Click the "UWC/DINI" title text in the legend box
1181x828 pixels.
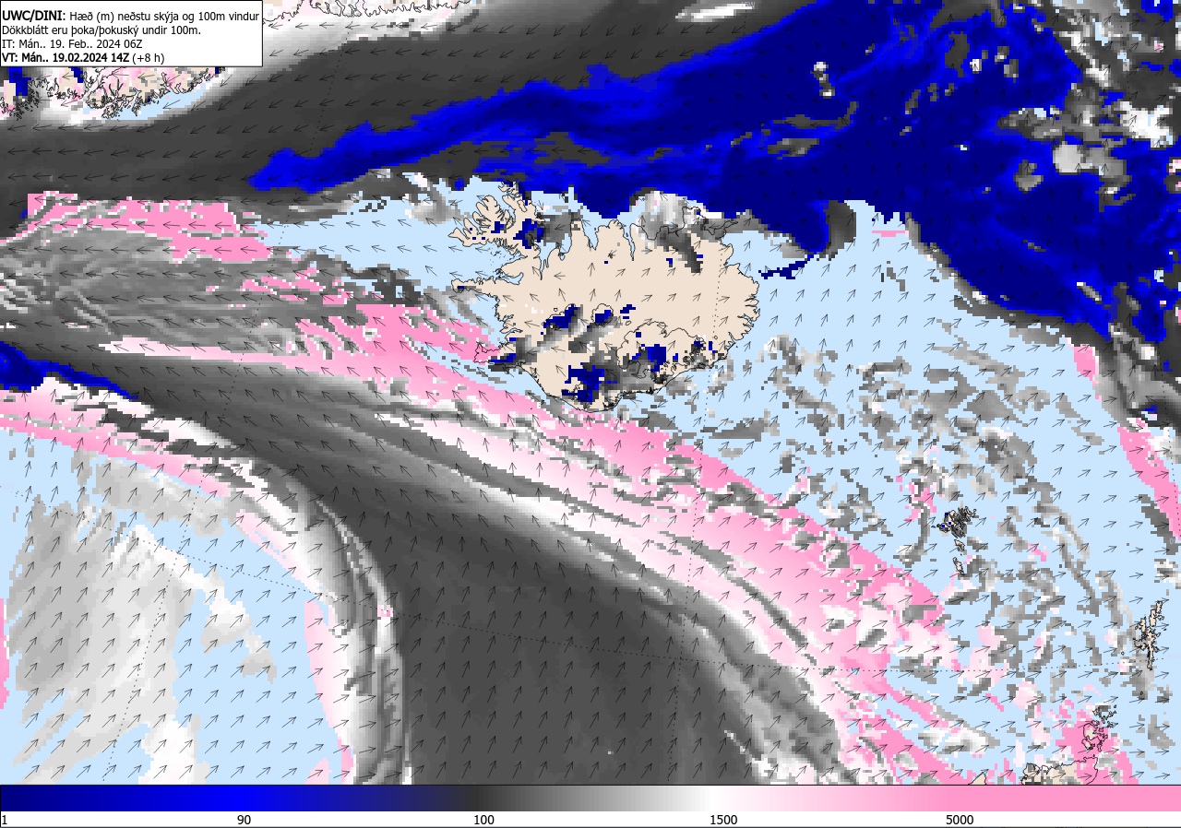pyautogui.click(x=30, y=16)
